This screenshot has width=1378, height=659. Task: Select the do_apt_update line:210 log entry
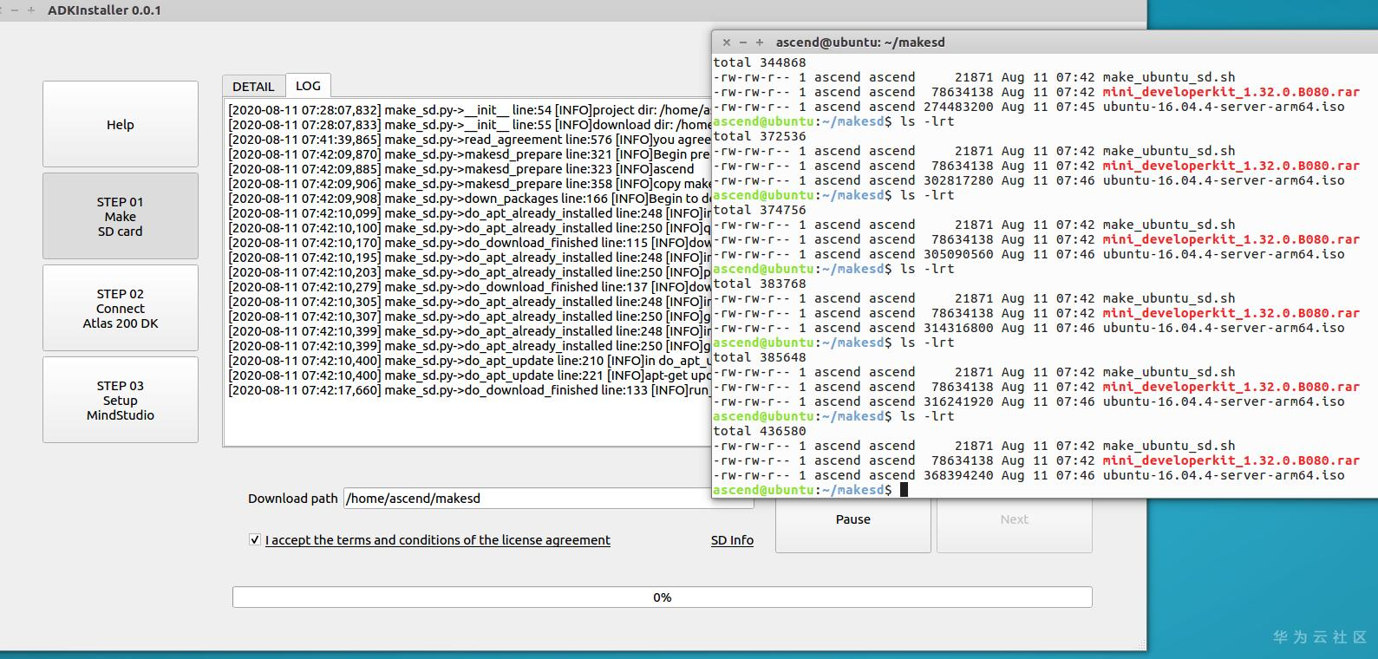[x=469, y=361]
